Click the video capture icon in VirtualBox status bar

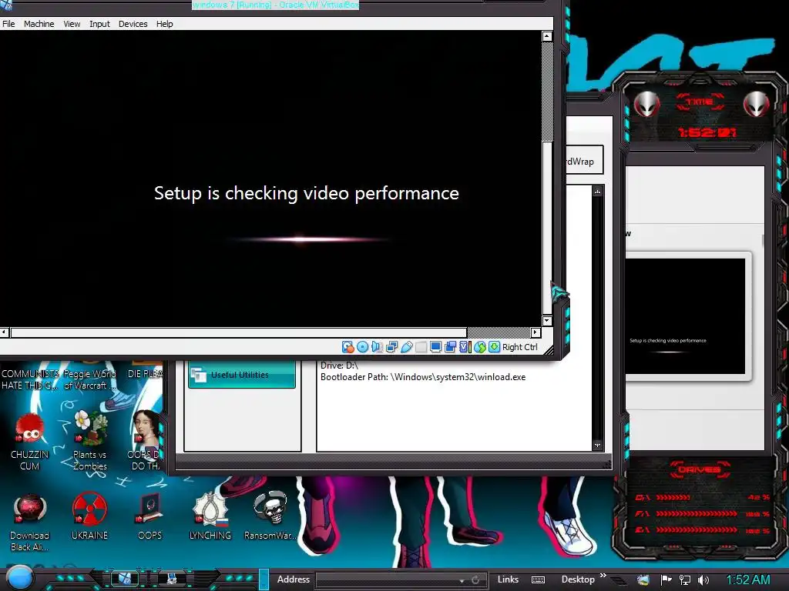pyautogui.click(x=450, y=347)
